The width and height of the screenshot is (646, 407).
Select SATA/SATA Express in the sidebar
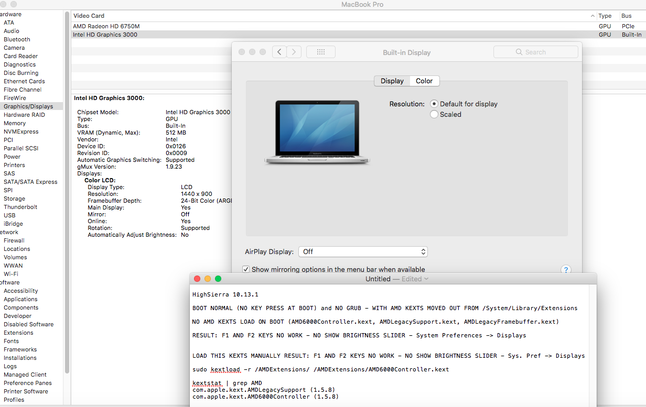pos(30,182)
